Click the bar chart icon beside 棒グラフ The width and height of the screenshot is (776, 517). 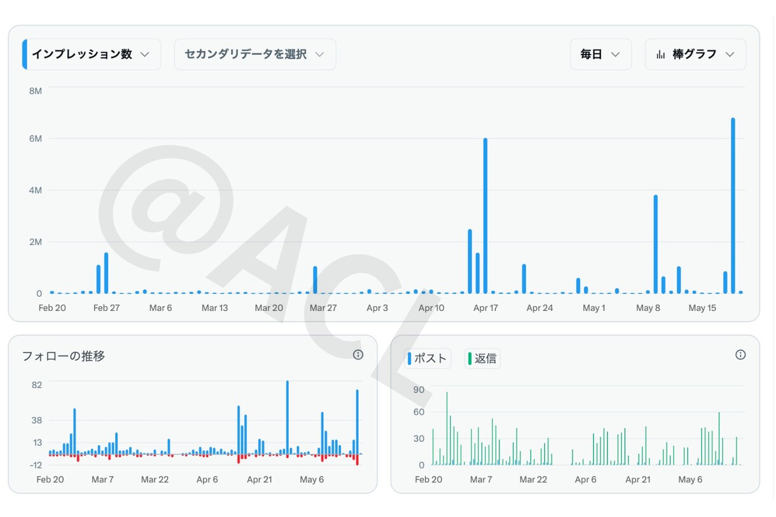pos(661,54)
